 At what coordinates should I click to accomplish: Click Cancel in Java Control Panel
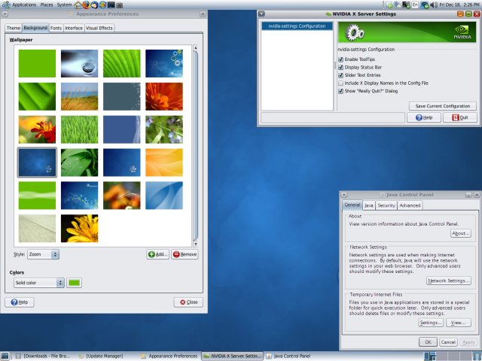(448, 342)
